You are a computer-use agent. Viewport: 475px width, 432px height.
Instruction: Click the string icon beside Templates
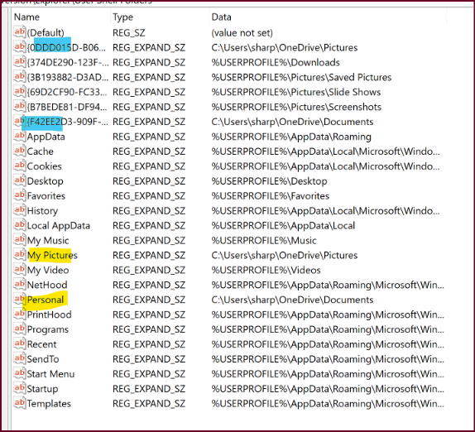point(20,403)
